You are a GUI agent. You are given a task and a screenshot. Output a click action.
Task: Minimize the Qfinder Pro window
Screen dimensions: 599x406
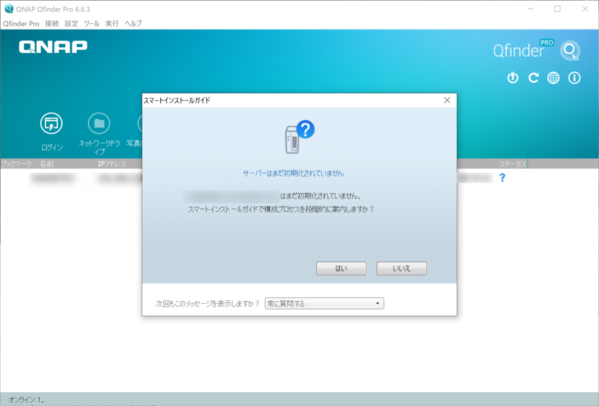[530, 9]
